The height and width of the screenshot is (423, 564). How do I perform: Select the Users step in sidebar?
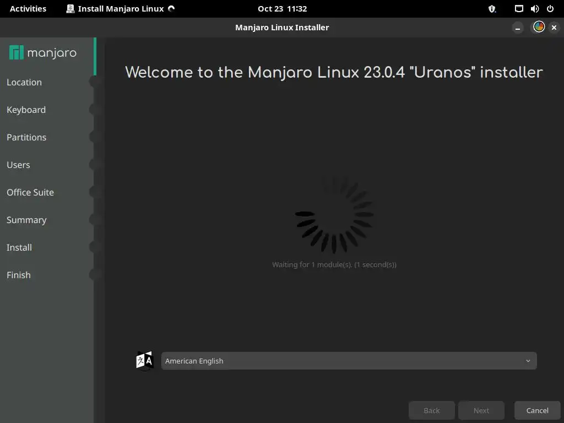point(18,165)
